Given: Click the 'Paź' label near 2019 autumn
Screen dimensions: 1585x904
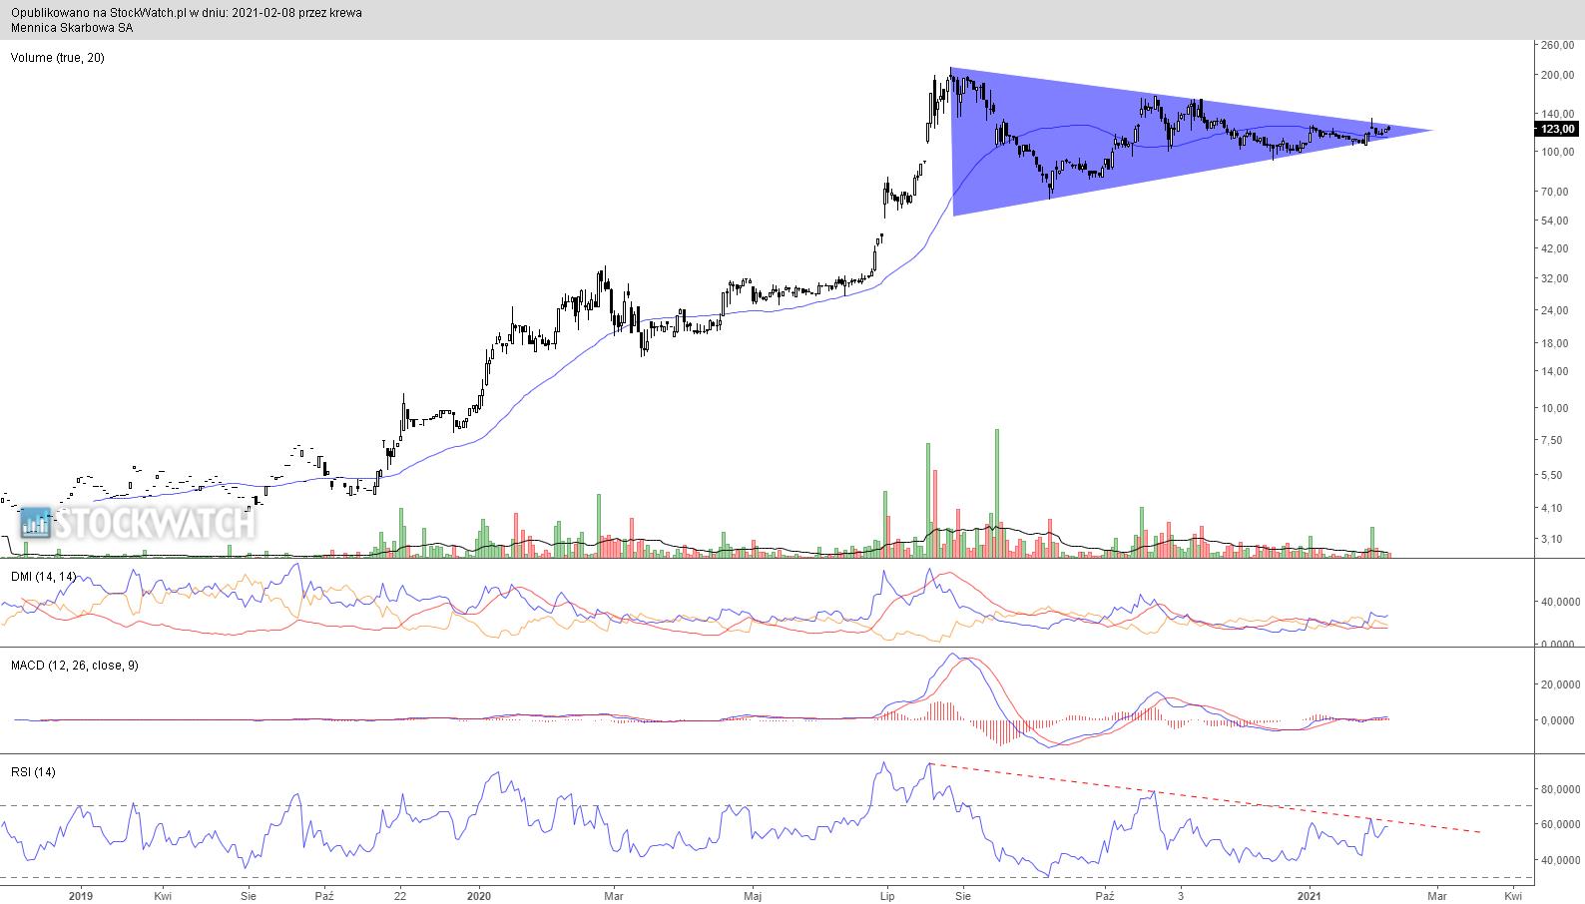Looking at the screenshot, I should pos(323,895).
